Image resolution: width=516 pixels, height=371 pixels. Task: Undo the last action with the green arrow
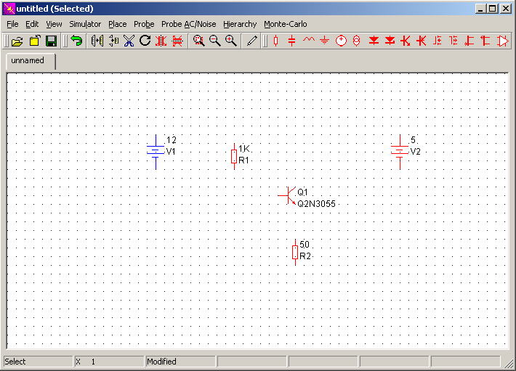76,41
